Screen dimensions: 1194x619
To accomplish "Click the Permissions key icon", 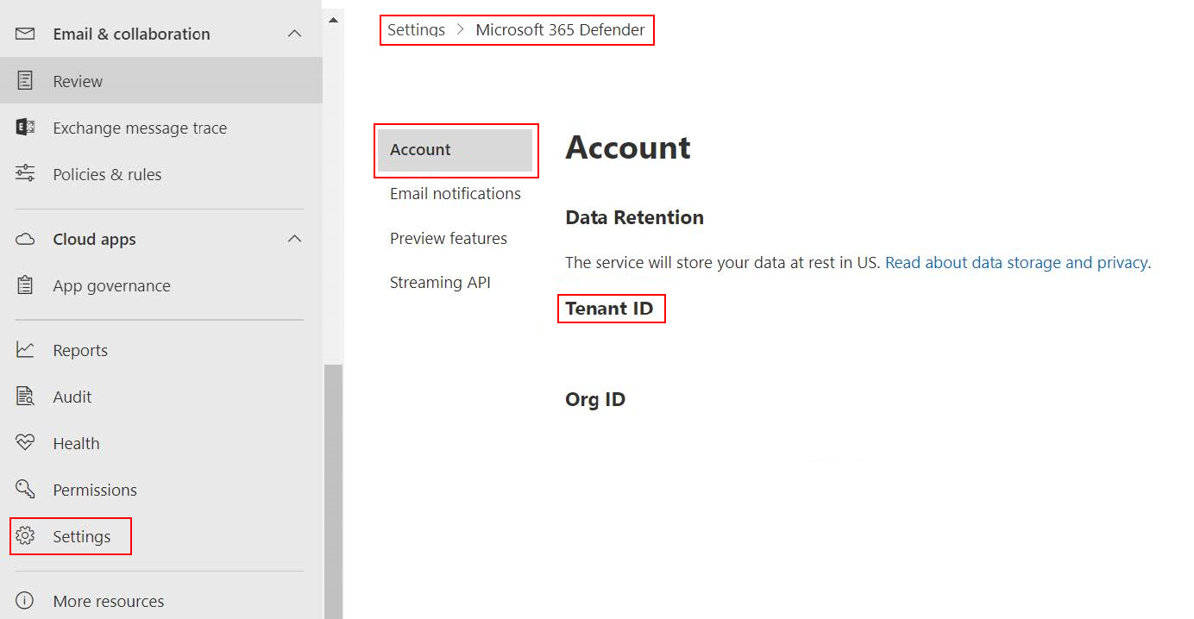I will coord(25,490).
